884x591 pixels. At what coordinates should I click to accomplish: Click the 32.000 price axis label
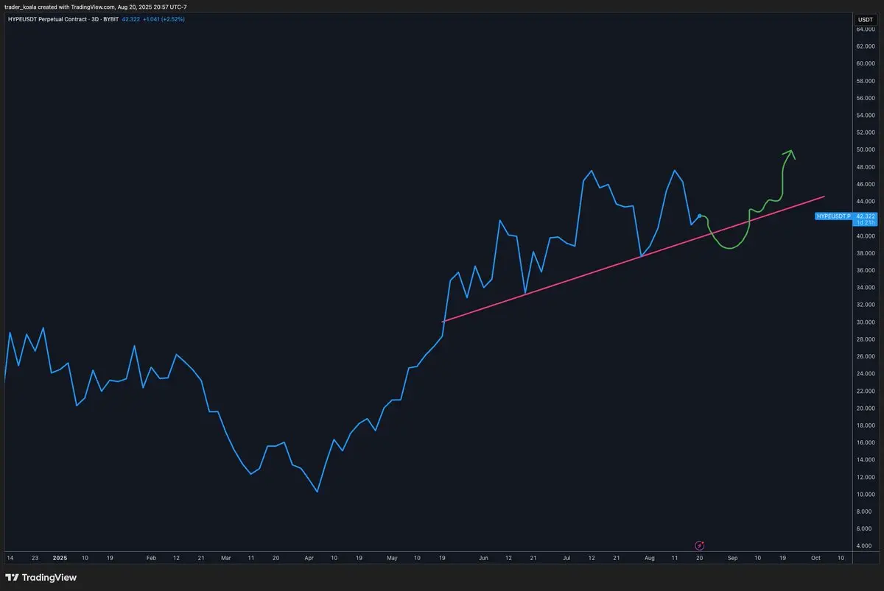(x=865, y=305)
